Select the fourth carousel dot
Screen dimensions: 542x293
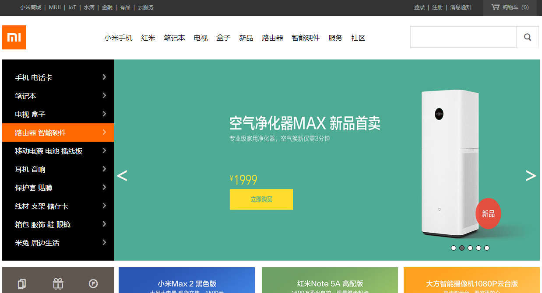(x=479, y=248)
